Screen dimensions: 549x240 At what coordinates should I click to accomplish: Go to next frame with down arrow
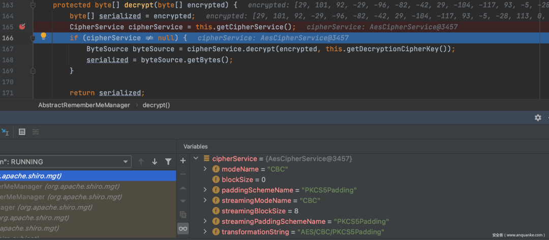click(155, 161)
